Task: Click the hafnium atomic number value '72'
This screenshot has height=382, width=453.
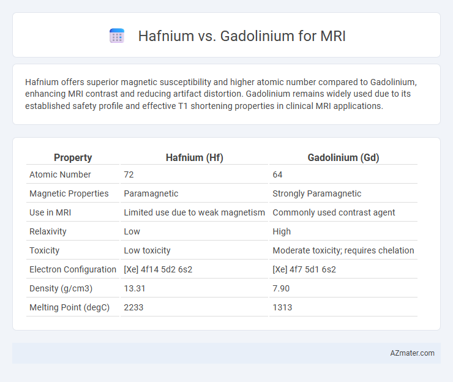Action: coord(129,174)
